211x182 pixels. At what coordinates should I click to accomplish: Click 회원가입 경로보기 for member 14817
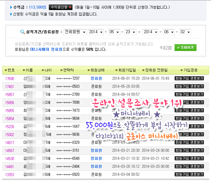(189, 142)
